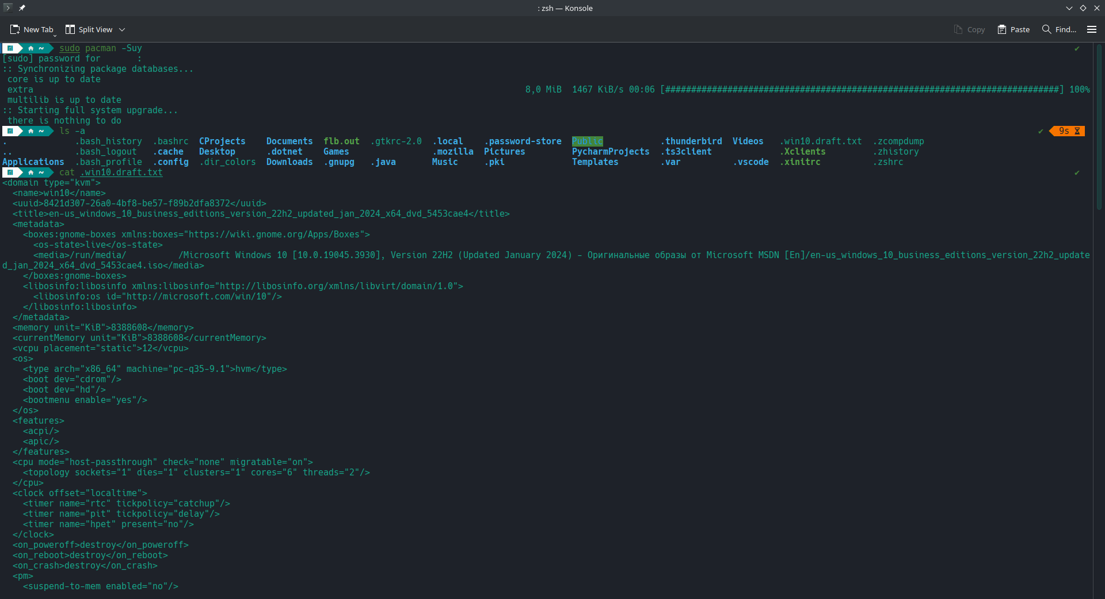This screenshot has width=1105, height=599.
Task: Click the vcpu placement static line
Action: point(101,348)
